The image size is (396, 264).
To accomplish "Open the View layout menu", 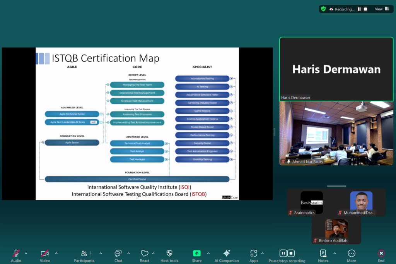I will [382, 9].
